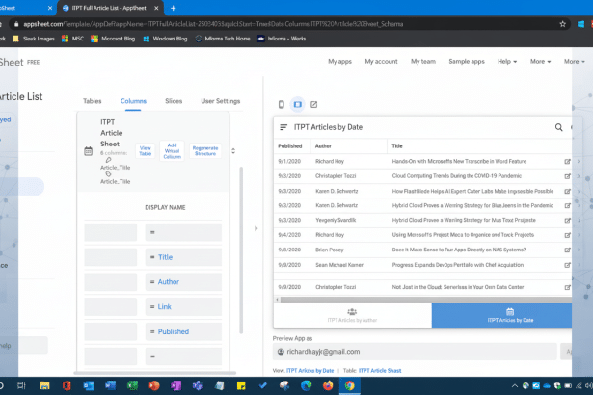Open new browser tab with plus icon
This screenshot has width=593, height=395.
click(x=174, y=8)
